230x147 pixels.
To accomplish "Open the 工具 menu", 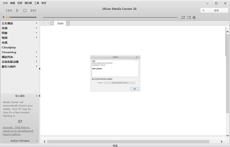I will coord(36,3).
